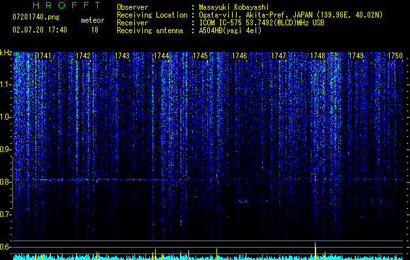The image size is (410, 260).
Task: Click the 'Receiver' field label
Action: (x=132, y=23)
